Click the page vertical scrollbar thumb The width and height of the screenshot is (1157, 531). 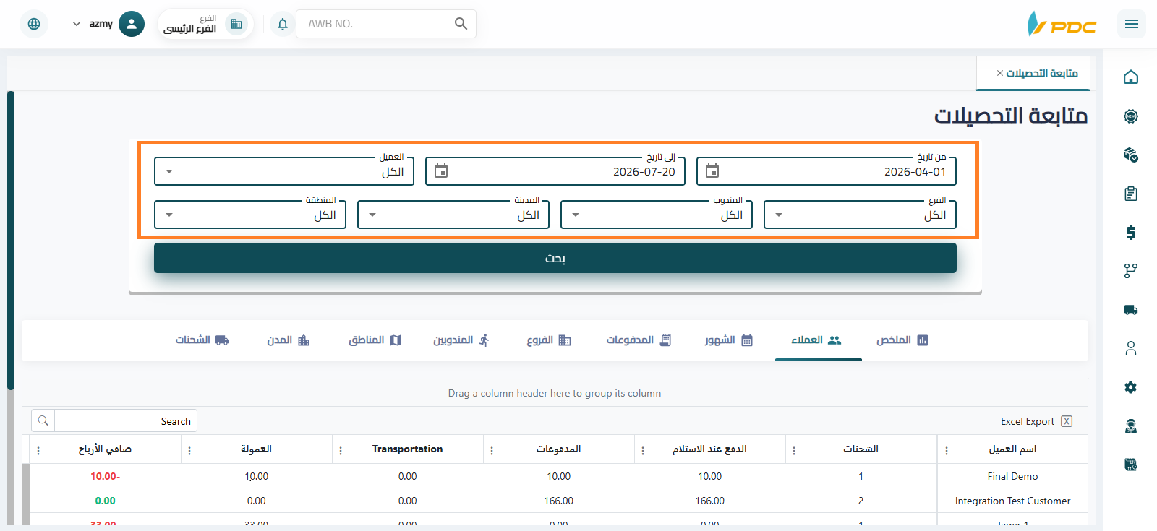coord(11,240)
